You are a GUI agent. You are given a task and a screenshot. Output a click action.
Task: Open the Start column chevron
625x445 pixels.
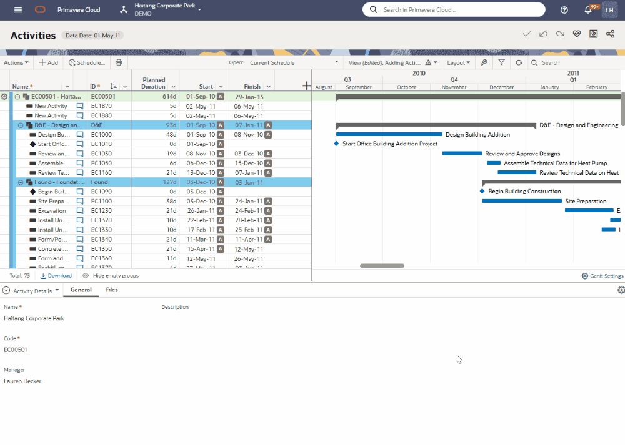pyautogui.click(x=221, y=86)
